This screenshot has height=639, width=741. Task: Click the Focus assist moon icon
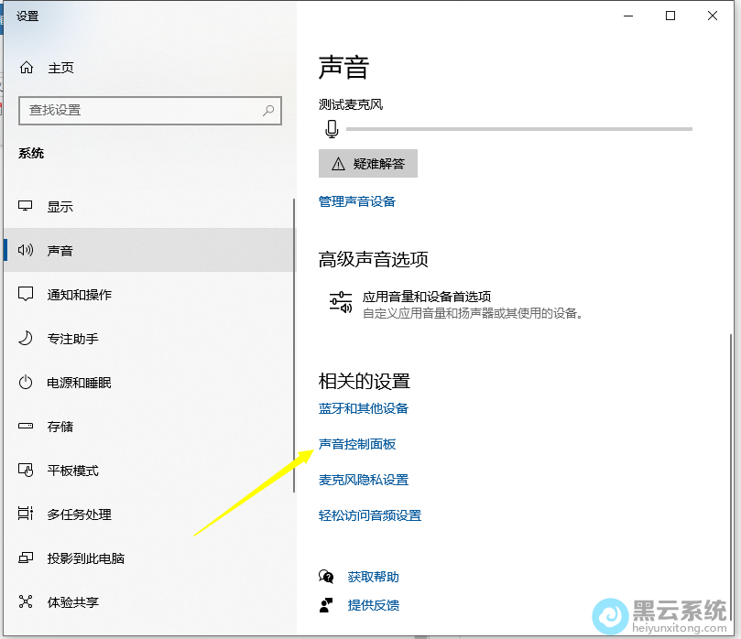pyautogui.click(x=27, y=339)
